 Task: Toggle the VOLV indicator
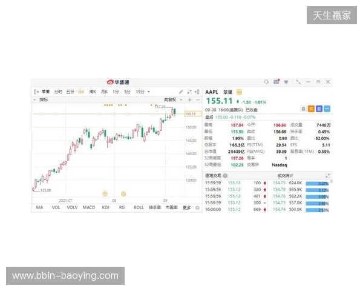[72, 207]
